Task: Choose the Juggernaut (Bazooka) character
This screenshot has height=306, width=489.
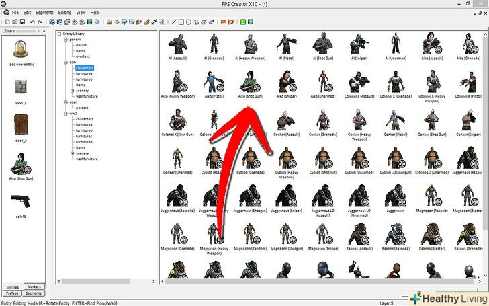Action: [177, 198]
